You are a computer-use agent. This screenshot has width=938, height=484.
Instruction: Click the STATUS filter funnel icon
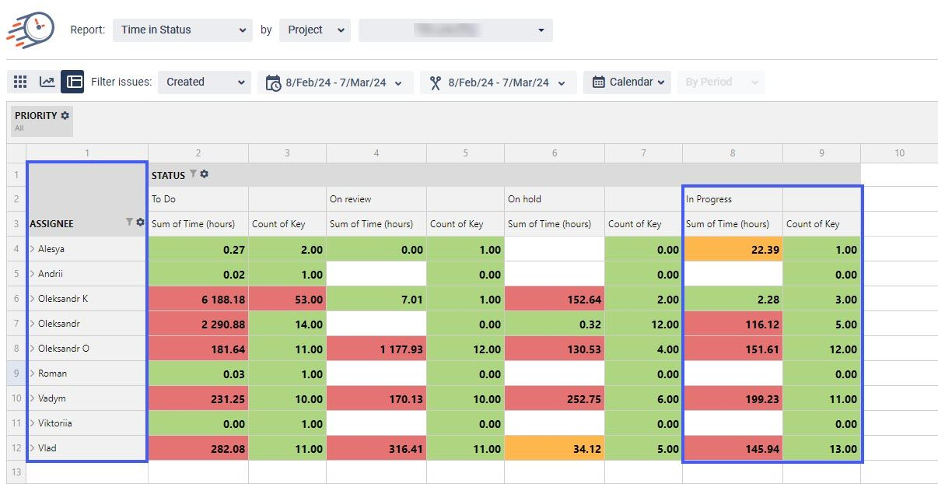[194, 174]
